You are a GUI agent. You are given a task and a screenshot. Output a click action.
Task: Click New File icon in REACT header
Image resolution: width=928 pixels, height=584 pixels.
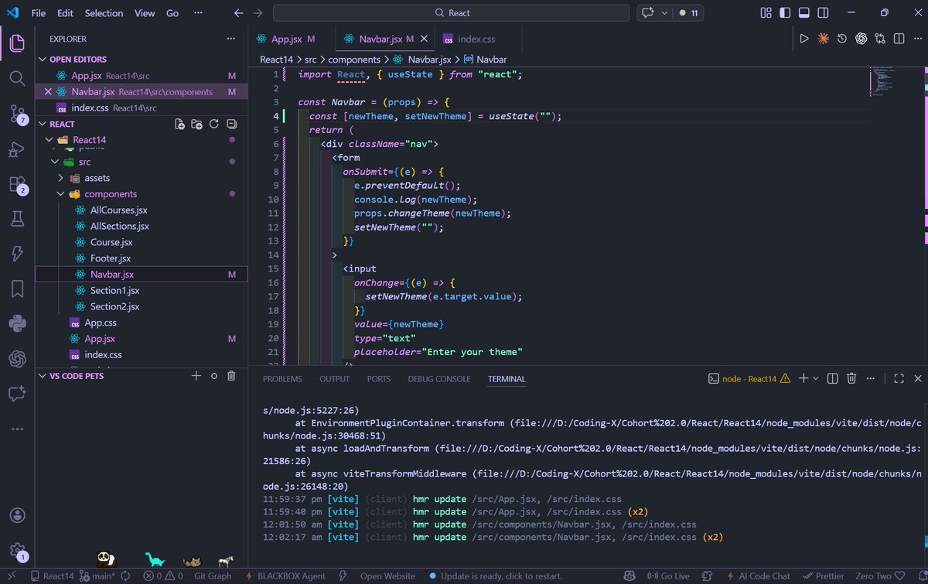(180, 124)
